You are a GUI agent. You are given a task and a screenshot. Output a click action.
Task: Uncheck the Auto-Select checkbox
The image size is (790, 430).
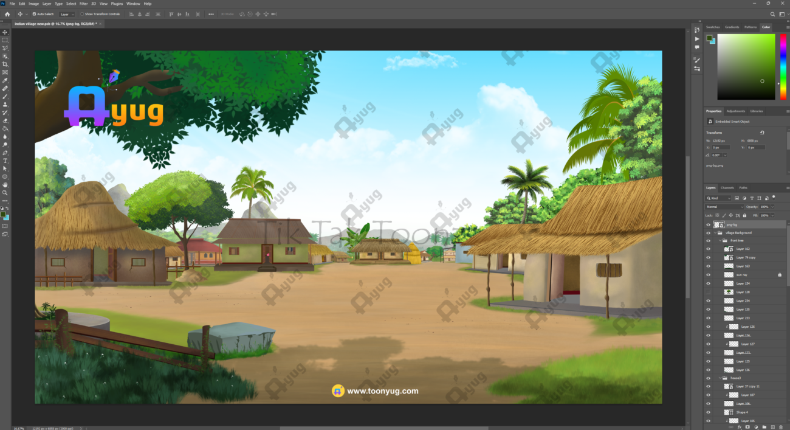[34, 14]
